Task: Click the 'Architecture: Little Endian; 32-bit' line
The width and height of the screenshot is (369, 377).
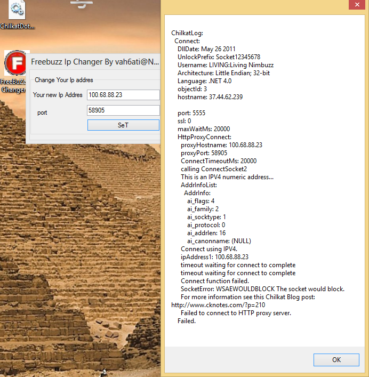Action: tap(223, 73)
